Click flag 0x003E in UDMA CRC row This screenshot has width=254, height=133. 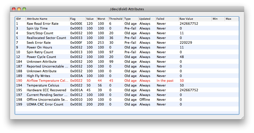(76, 104)
